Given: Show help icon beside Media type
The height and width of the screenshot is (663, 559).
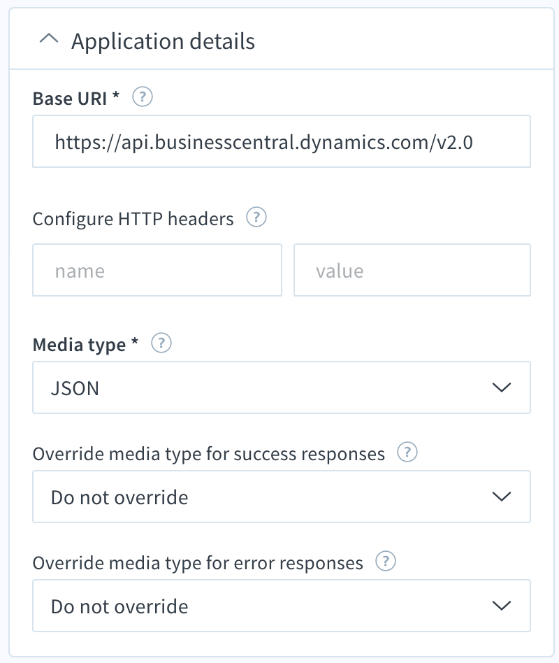Looking at the screenshot, I should (x=161, y=343).
